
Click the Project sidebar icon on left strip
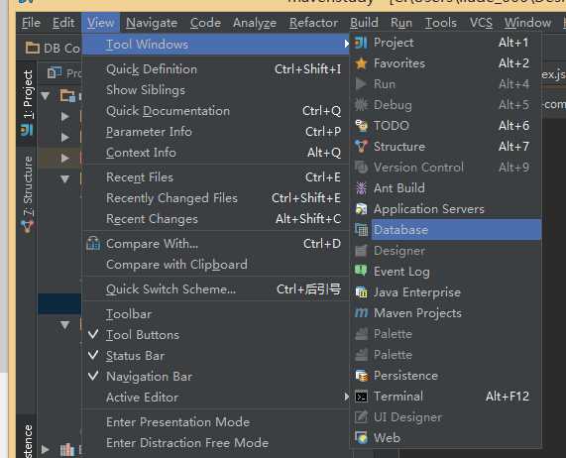point(27,130)
